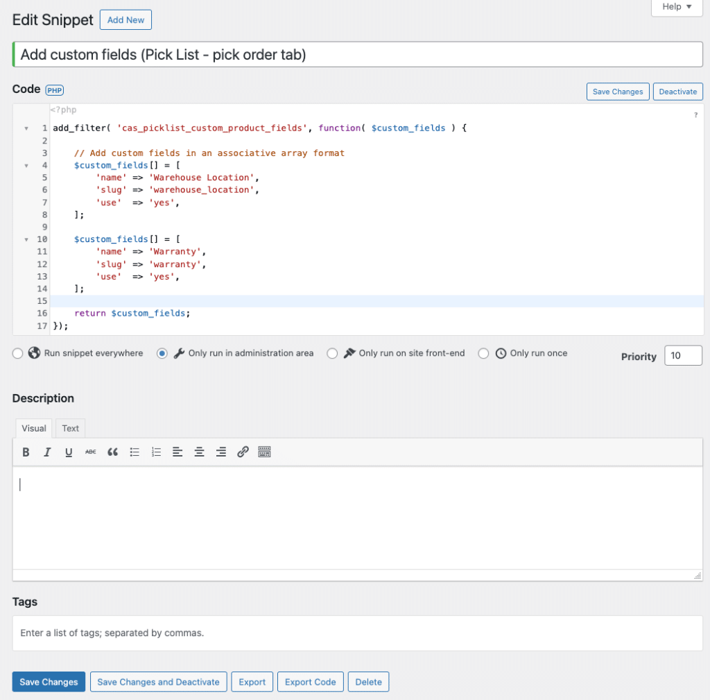Screen dimensions: 710x700
Task: Insert a numbered list
Action: tap(156, 452)
